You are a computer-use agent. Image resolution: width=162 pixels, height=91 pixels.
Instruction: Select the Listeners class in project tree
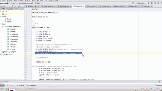pos(12,42)
